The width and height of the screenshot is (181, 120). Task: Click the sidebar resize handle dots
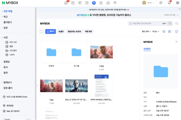(37, 86)
